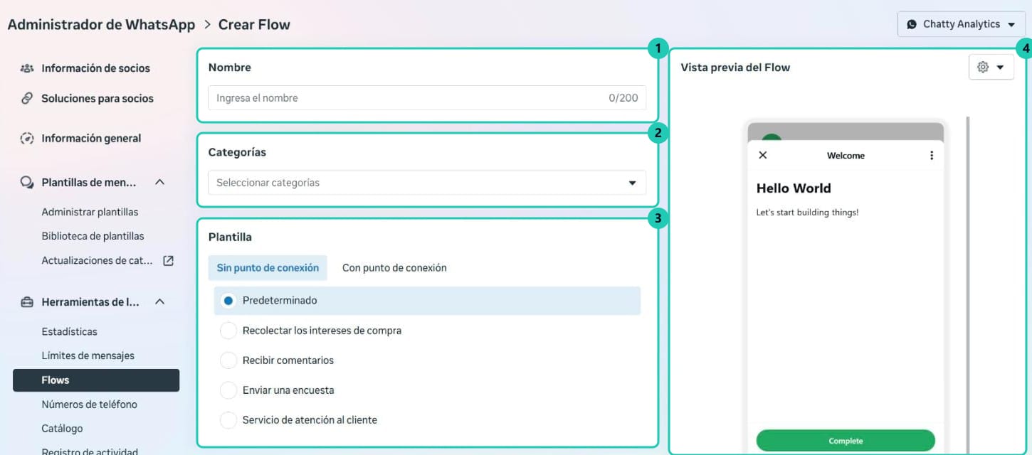The height and width of the screenshot is (455, 1032).
Task: Go to Información de socios
Action: 95,68
